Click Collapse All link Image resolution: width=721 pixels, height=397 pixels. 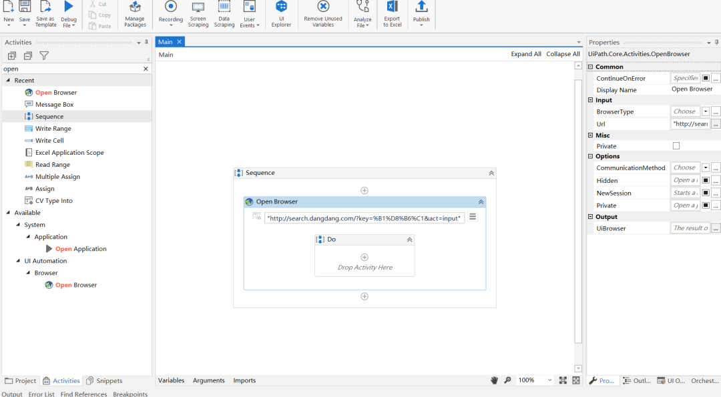point(563,54)
